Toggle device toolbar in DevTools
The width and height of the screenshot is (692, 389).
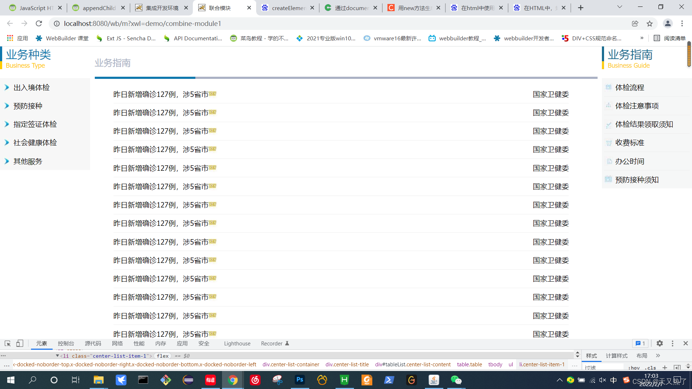pyautogui.click(x=20, y=344)
